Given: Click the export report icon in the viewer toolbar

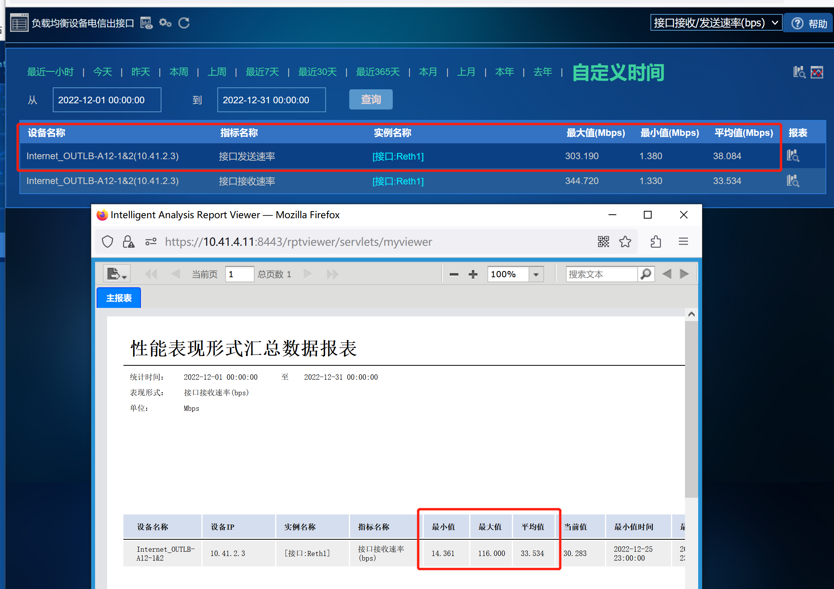Looking at the screenshot, I should pyautogui.click(x=114, y=274).
